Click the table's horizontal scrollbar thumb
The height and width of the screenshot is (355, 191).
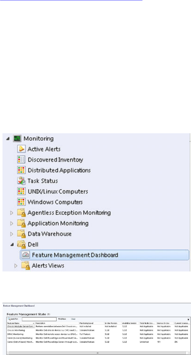coord(98,353)
